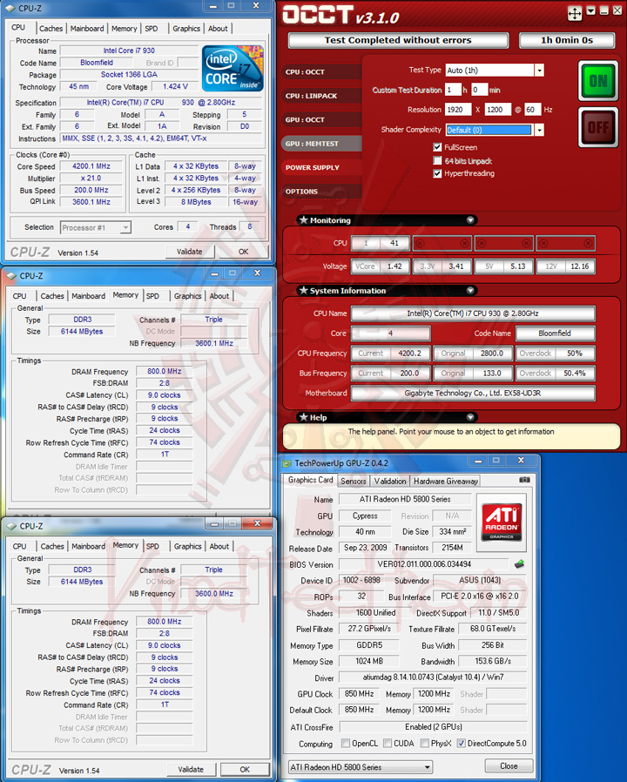Screen dimensions: 627x782
Task: Click Validate in top CPU-Z window
Action: (x=190, y=252)
